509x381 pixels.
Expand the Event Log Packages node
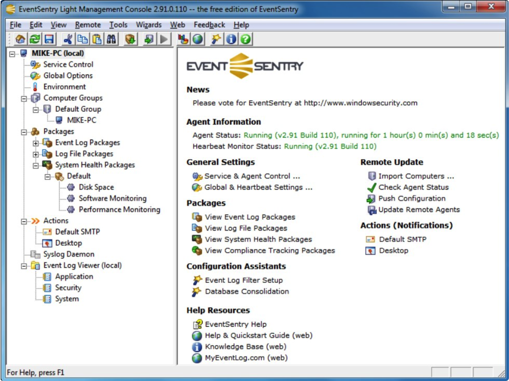point(36,143)
